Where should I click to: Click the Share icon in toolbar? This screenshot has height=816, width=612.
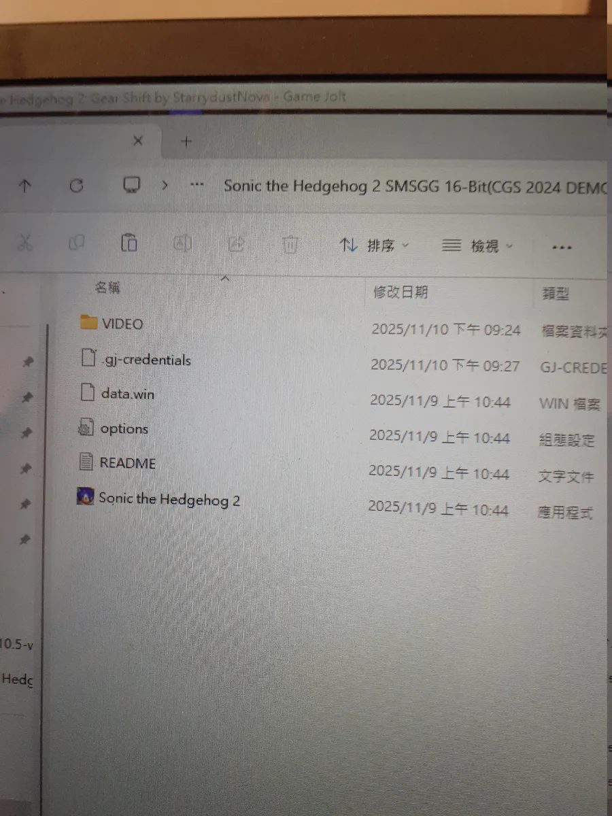click(236, 243)
